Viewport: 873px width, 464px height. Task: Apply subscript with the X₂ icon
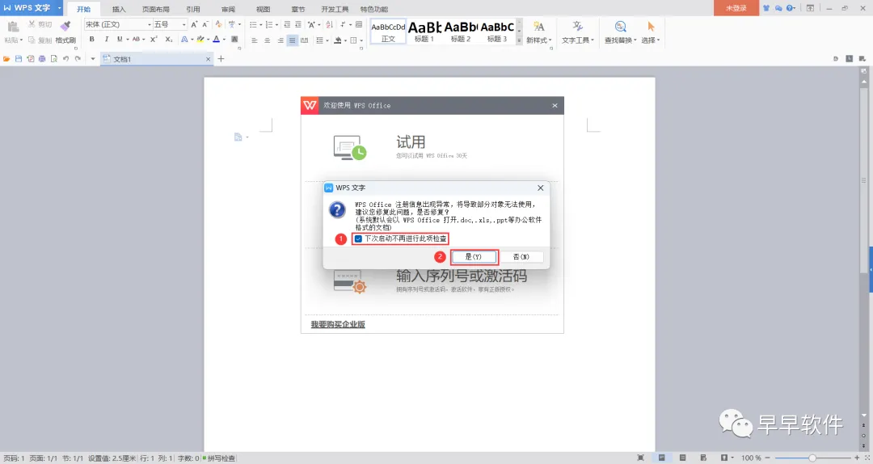coord(169,39)
